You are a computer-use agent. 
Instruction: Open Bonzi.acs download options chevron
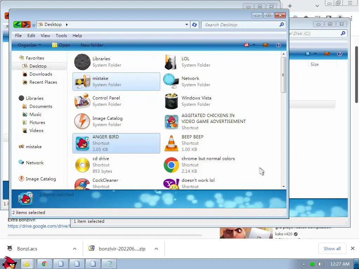click(75, 249)
